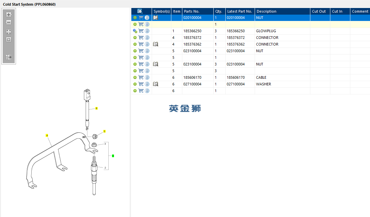Click the Cut In column header
The image size is (370, 217).
click(340, 11)
